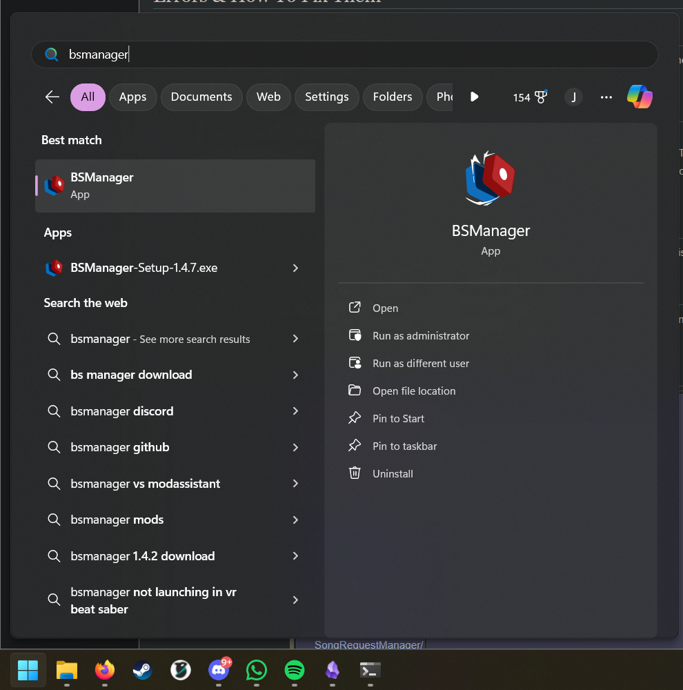Click the Windows Start button

[x=28, y=669]
